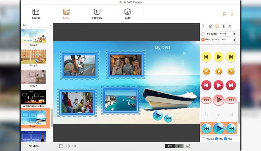Click the change background image icon

pyautogui.click(x=188, y=146)
